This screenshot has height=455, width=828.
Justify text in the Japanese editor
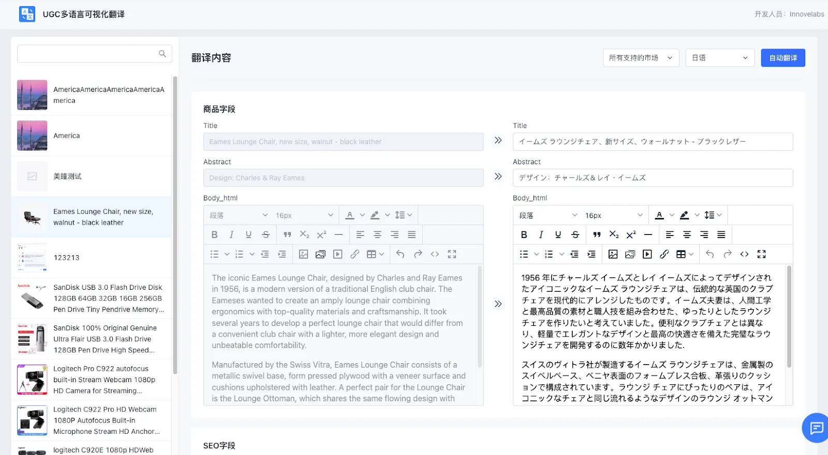point(721,234)
